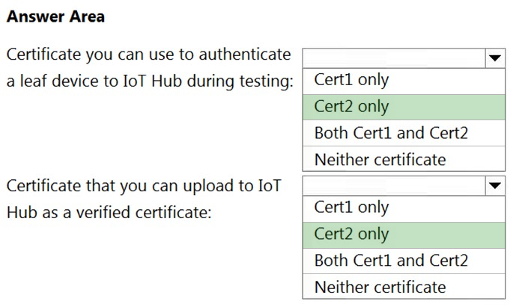Image resolution: width=528 pixels, height=307 pixels.
Task: Click the 'Certificate you can use to authenticate' text
Action: click(x=148, y=55)
